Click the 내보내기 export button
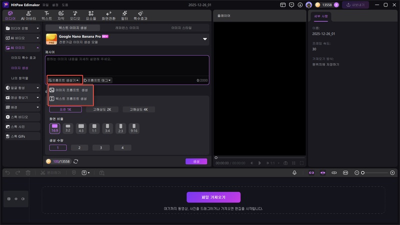400x225 pixels. pos(355,5)
